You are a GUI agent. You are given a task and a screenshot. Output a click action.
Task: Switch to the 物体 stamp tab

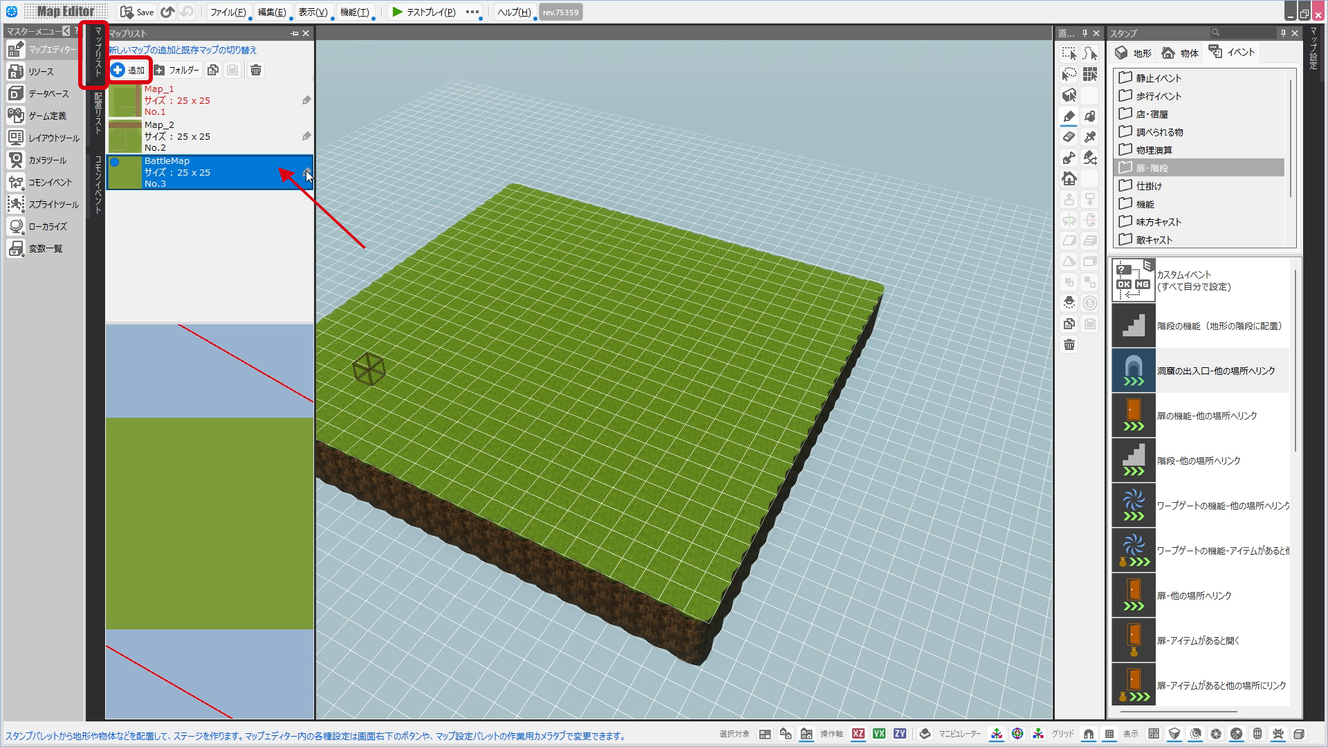pos(1180,53)
